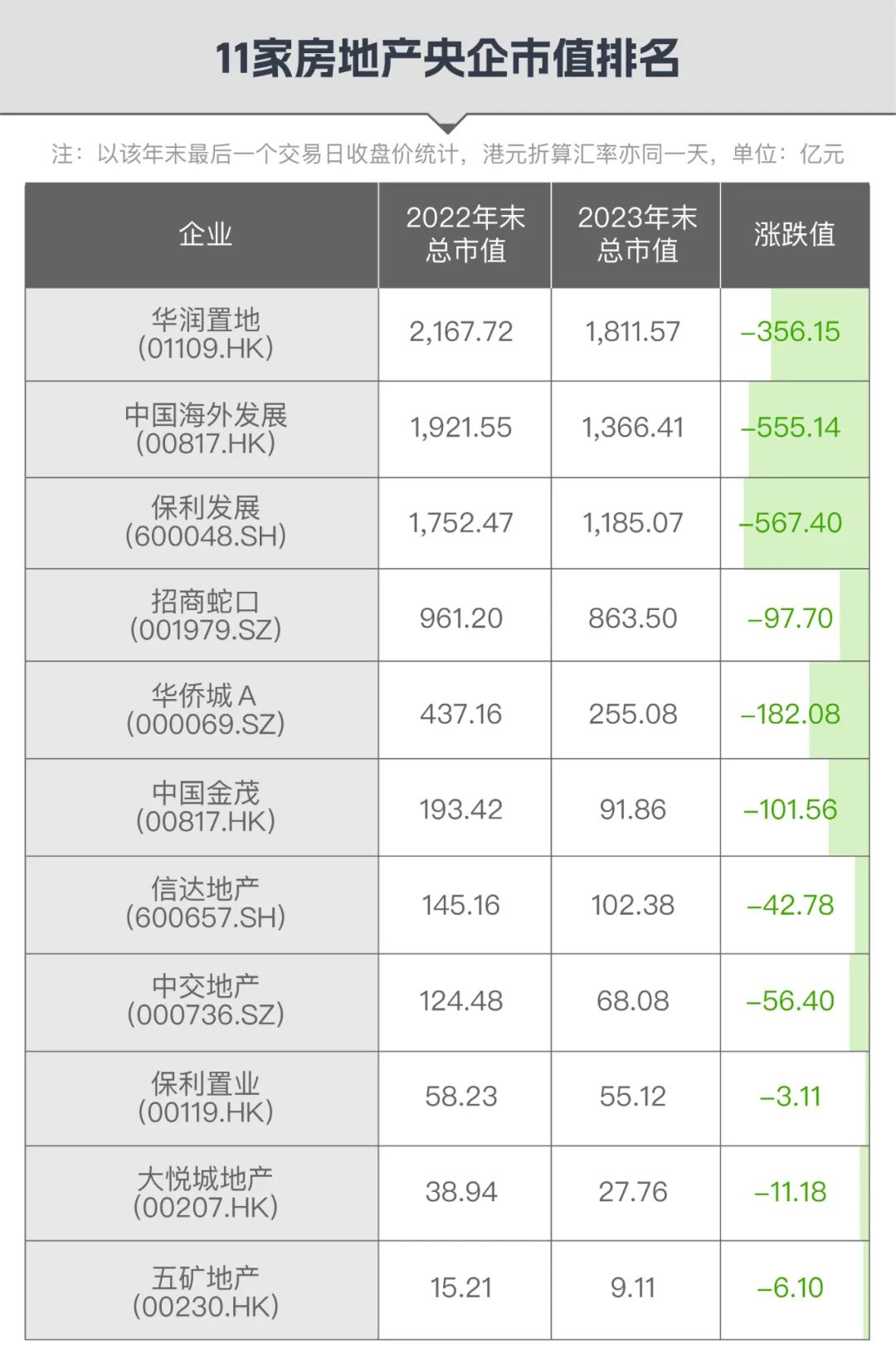
Task: Select the 涨跌值 column header
Action: coord(795,235)
